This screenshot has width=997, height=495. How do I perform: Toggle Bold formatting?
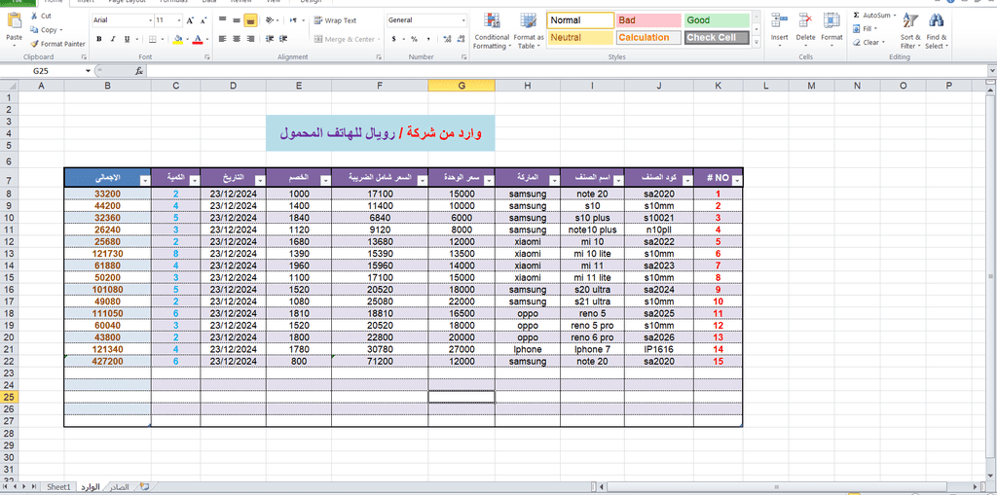(99, 40)
